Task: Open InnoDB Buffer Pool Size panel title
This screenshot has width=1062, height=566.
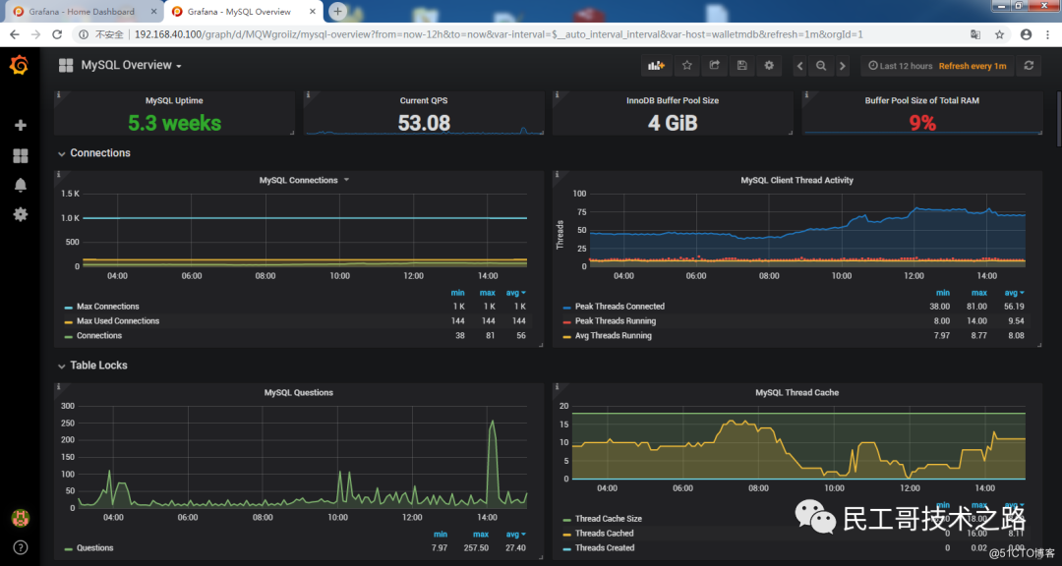Action: point(673,100)
